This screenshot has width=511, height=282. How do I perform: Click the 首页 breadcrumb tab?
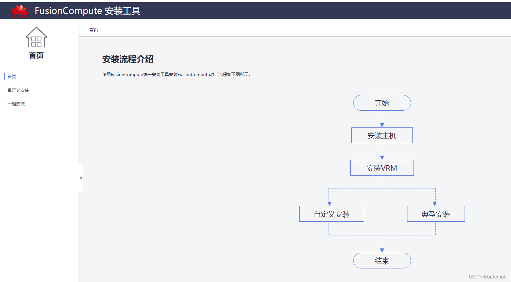(x=94, y=30)
